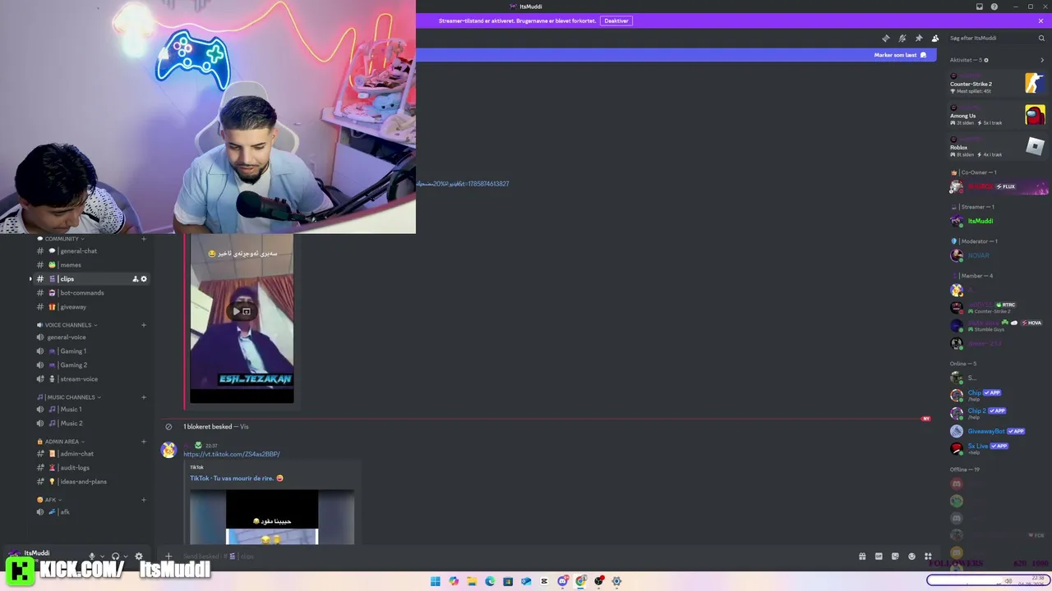Image resolution: width=1052 pixels, height=591 pixels.
Task: Open the Among Us activity card
Action: pos(997,115)
